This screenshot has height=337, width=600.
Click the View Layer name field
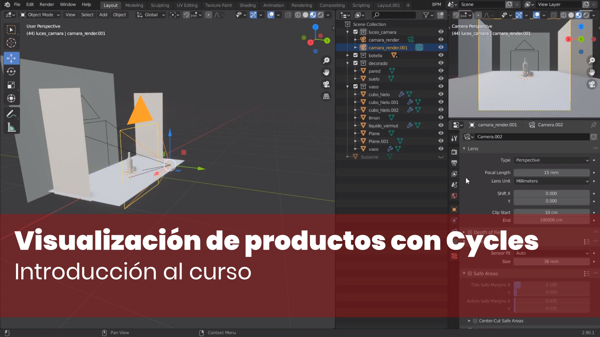click(558, 4)
